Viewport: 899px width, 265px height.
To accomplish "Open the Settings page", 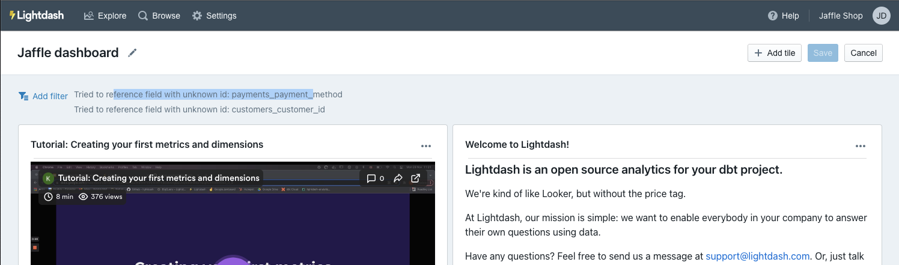I will (x=215, y=16).
